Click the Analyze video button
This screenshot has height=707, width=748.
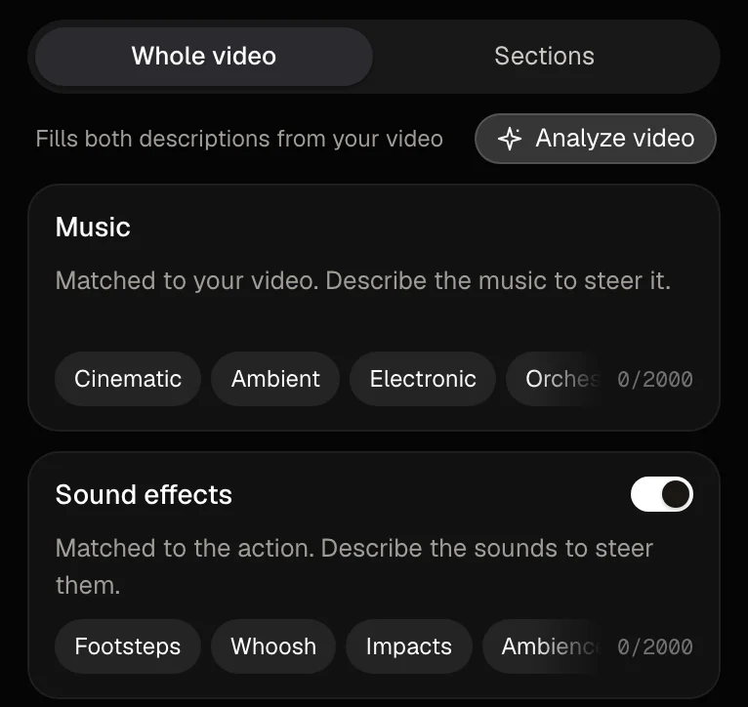[x=596, y=139]
